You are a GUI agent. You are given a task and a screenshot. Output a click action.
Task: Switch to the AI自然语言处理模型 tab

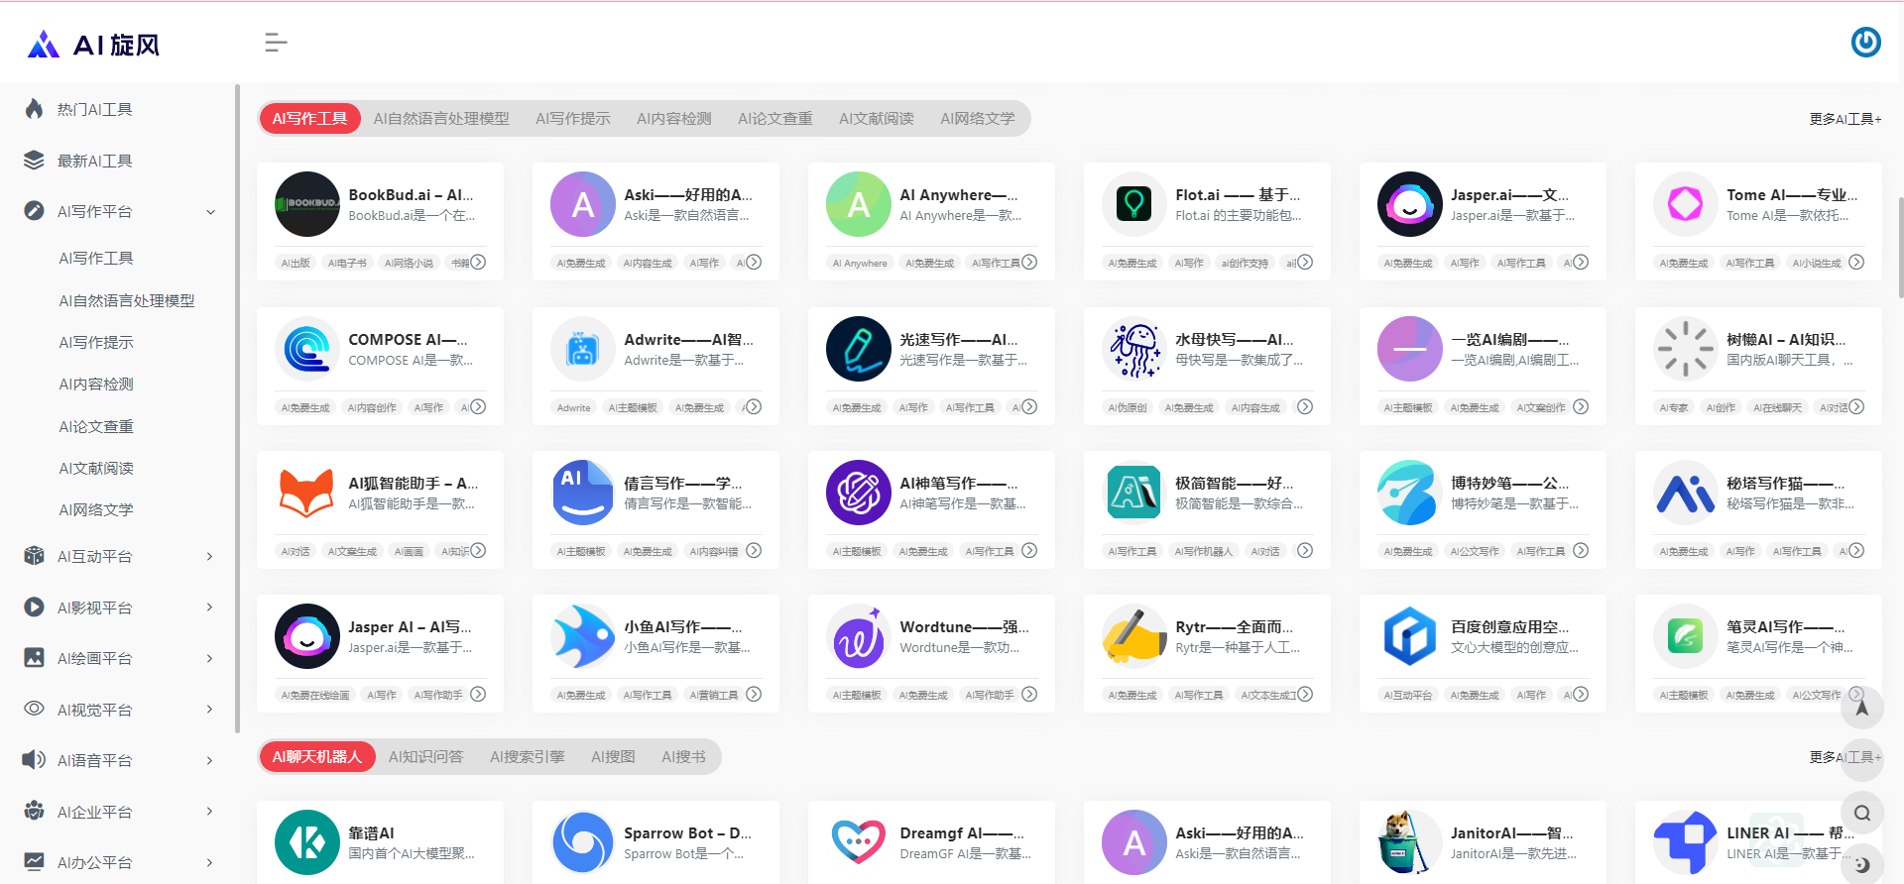click(441, 119)
